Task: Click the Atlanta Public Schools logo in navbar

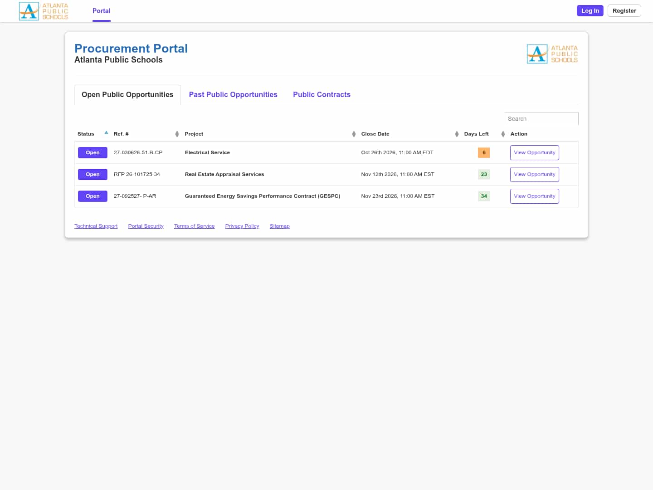Action: click(44, 11)
